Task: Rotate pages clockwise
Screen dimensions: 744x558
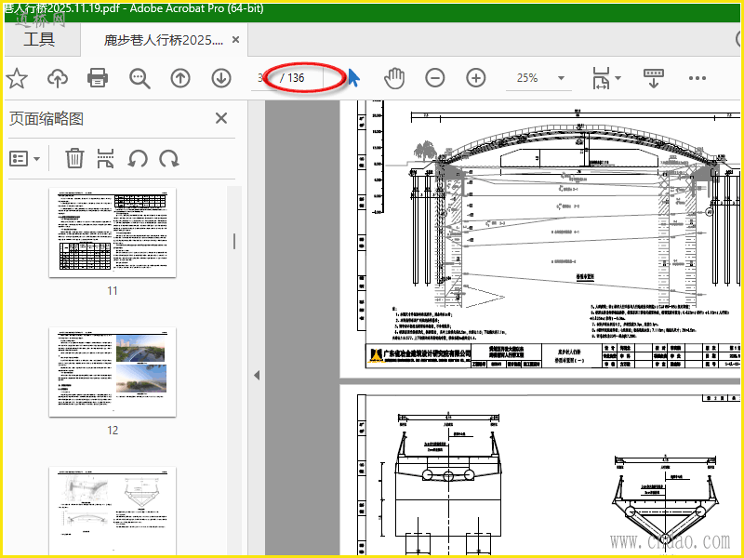Action: [169, 158]
